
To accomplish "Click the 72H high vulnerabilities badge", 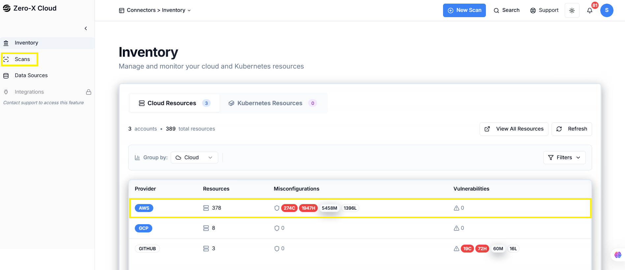I will pos(482,249).
